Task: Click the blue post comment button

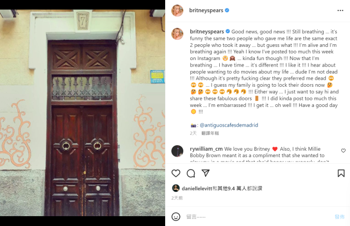Action: point(340,217)
